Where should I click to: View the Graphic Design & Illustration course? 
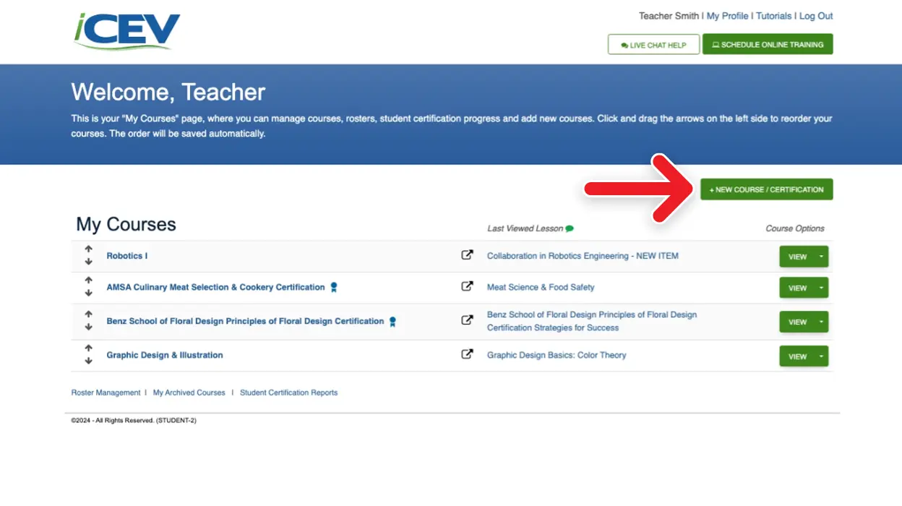[797, 356]
